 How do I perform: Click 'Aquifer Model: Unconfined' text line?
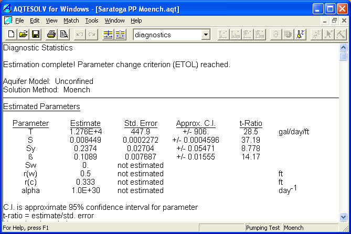48,81
